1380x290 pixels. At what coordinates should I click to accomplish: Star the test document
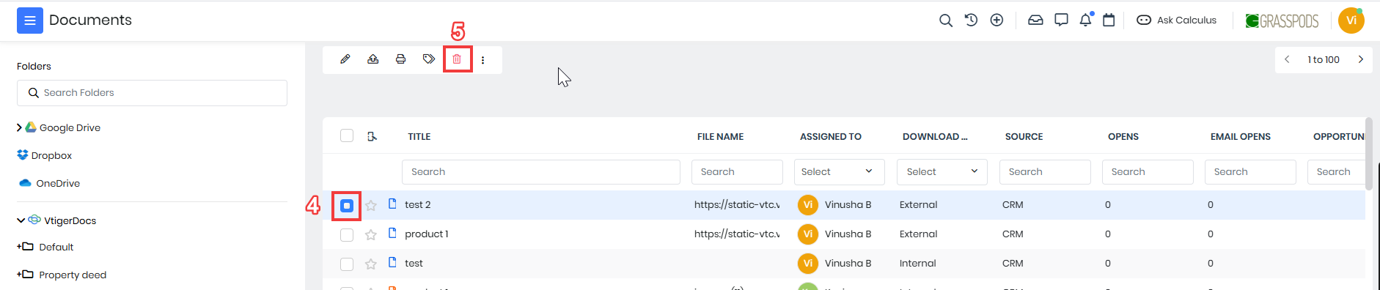pos(371,264)
